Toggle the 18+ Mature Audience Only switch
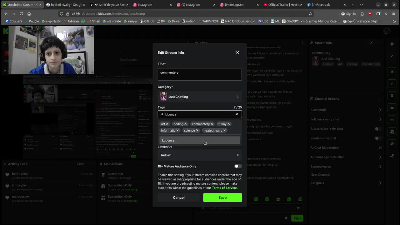 tap(238, 166)
